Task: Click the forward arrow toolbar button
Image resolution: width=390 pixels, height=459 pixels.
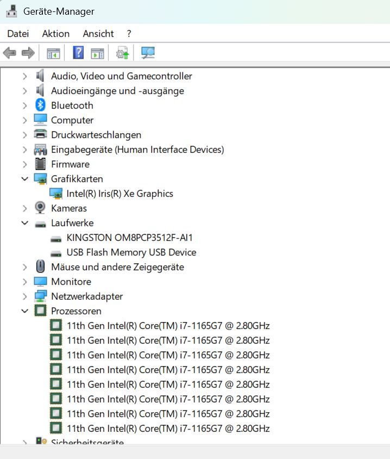Action: [x=28, y=53]
